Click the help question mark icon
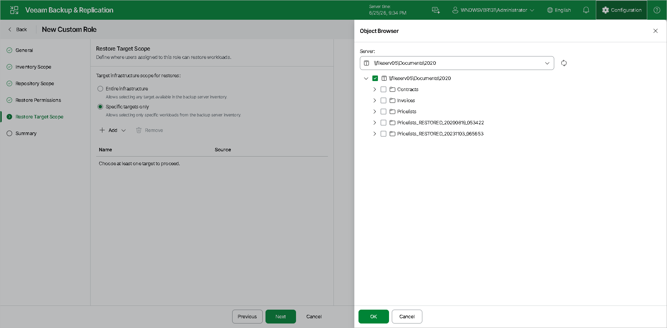This screenshot has height=328, width=667. click(657, 10)
